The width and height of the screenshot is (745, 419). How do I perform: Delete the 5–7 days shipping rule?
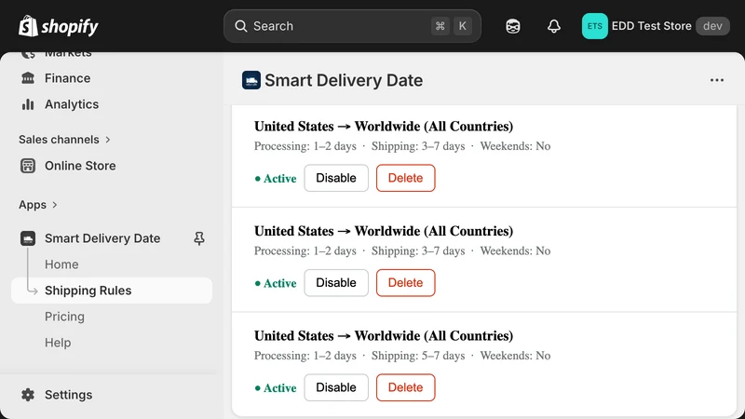point(406,387)
